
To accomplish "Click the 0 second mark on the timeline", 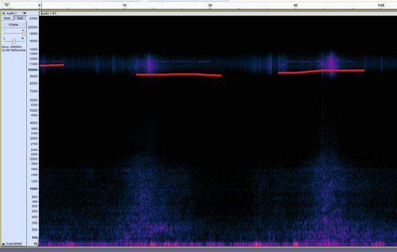I will pos(39,5).
